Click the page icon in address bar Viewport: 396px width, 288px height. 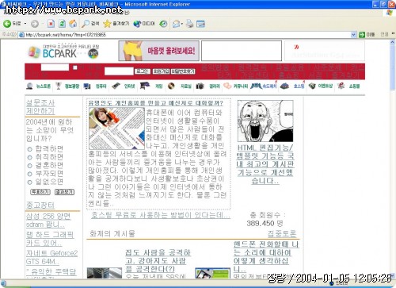pyautogui.click(x=22, y=35)
